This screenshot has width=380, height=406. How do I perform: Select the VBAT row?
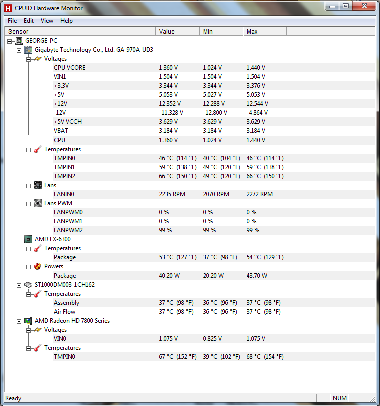click(214, 131)
